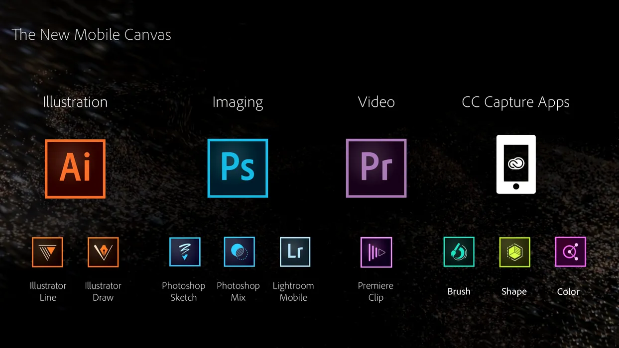Click the large Photoshop Ps icon
The width and height of the screenshot is (619, 348).
pos(238,168)
